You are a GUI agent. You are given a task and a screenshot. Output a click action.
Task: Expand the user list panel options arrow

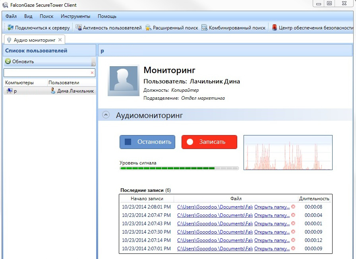tap(93, 64)
